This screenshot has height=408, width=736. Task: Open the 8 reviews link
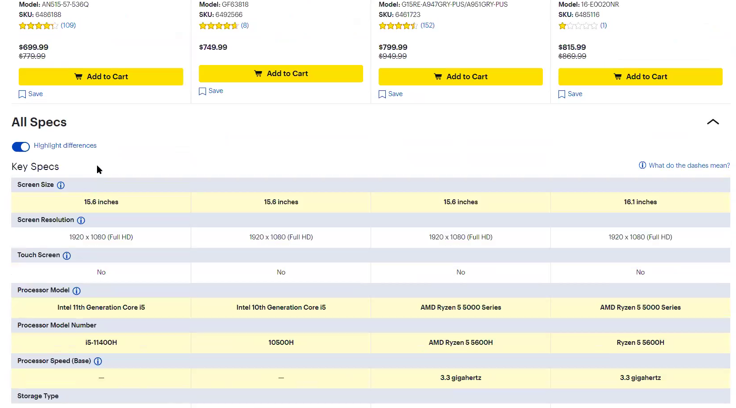point(245,25)
